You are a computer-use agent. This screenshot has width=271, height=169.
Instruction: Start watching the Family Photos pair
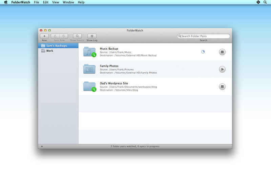coord(222,69)
